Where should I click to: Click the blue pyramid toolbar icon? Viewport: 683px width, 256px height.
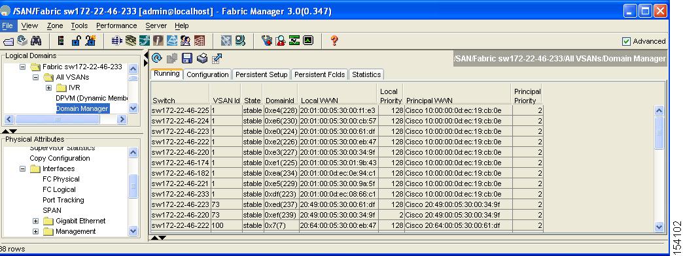click(172, 41)
